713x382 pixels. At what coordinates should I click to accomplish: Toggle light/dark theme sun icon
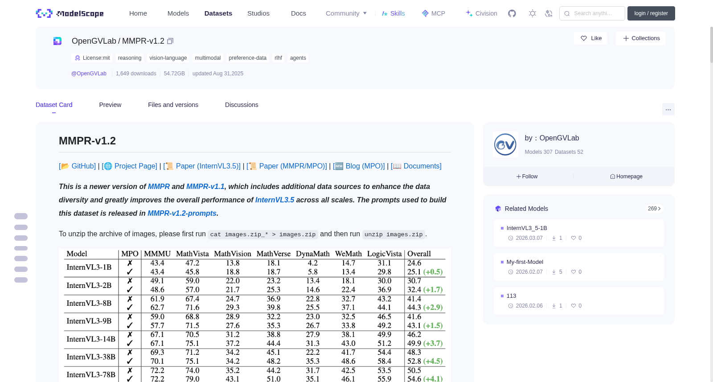coord(533,13)
